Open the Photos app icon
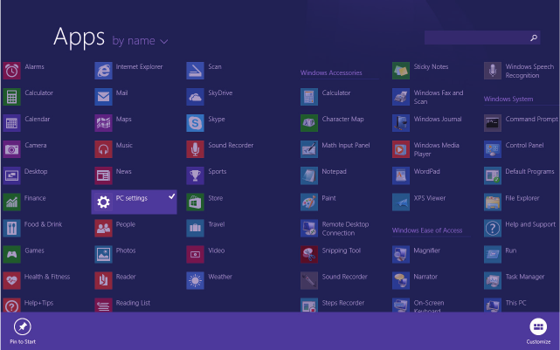This screenshot has width=560, height=350. (x=103, y=254)
